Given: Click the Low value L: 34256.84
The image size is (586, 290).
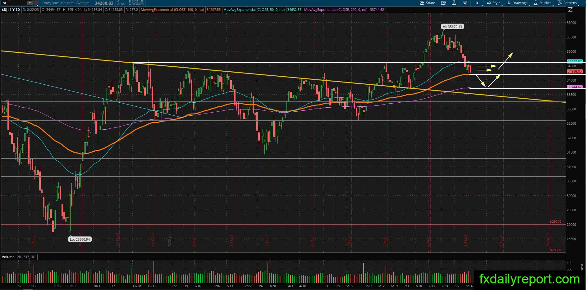Looking at the screenshot, I should click(x=93, y=10).
